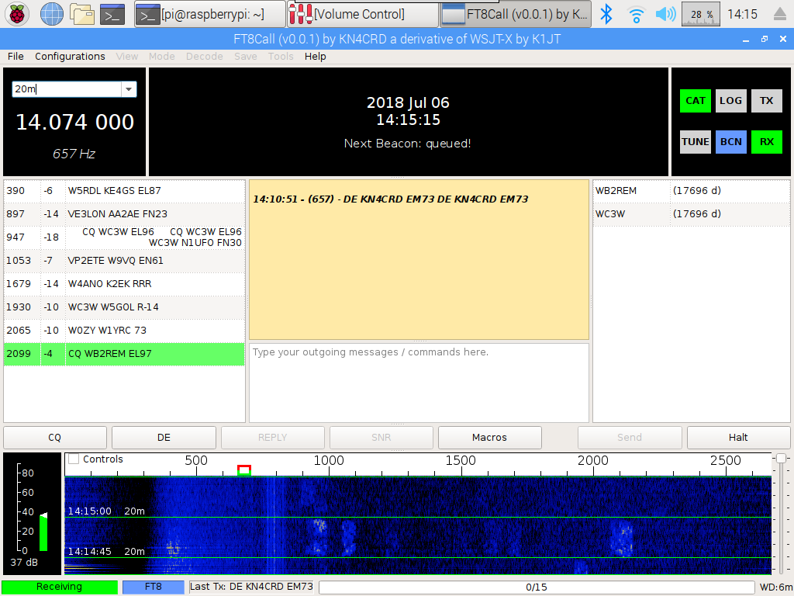Open the Raspberry Pi main menu
This screenshot has width=794, height=596.
pyautogui.click(x=17, y=14)
